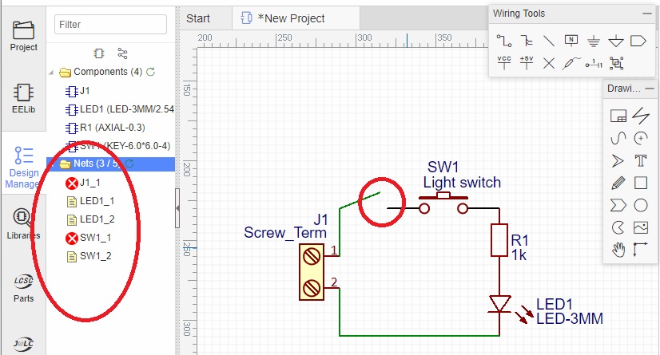The height and width of the screenshot is (355, 660).
Task: Select the Image insert tool
Action: click(640, 227)
